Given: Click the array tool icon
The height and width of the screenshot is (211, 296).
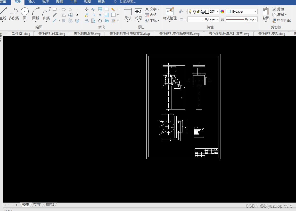Looking at the screenshot, I should coord(100,9).
